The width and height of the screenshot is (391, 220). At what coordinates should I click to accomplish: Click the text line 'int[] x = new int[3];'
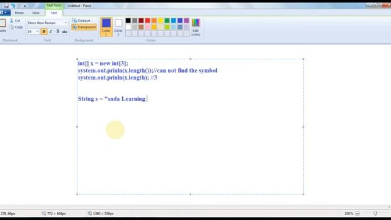coord(103,64)
